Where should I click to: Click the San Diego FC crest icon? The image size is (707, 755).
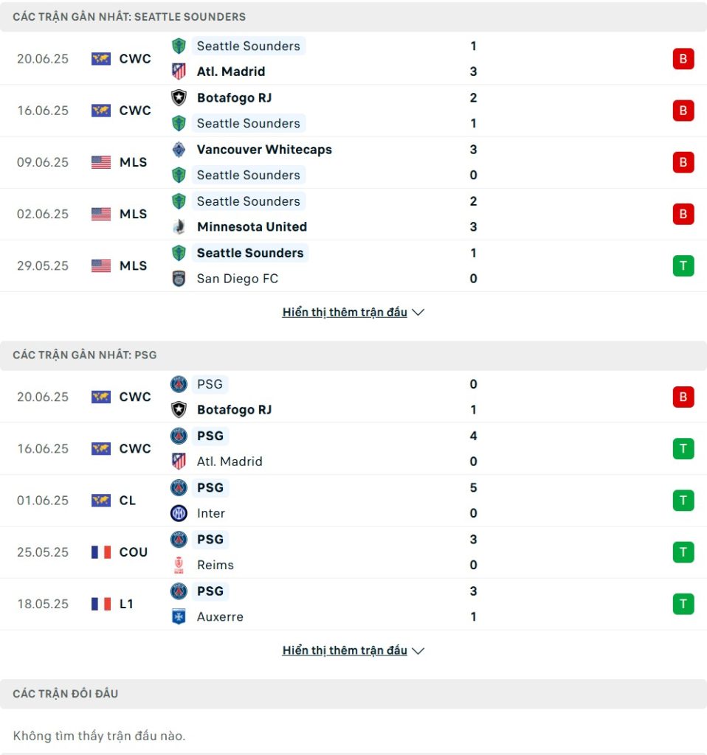(x=179, y=279)
